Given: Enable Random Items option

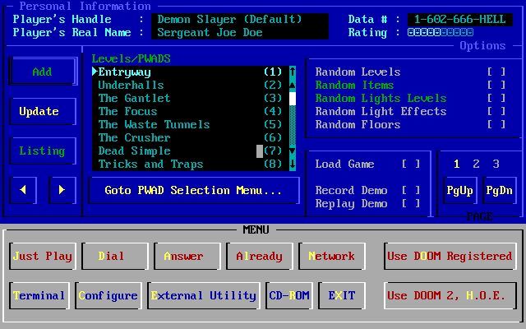Looking at the screenshot, I should pyautogui.click(x=496, y=85).
